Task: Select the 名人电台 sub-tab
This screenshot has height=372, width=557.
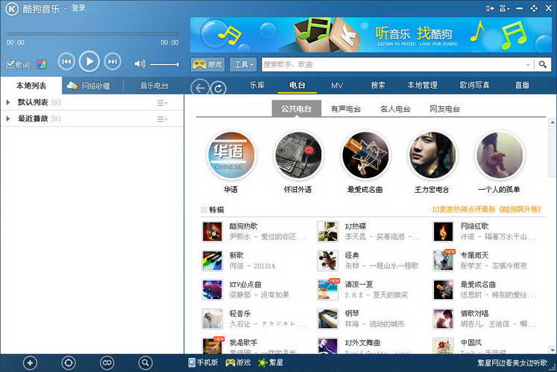Action: point(395,109)
